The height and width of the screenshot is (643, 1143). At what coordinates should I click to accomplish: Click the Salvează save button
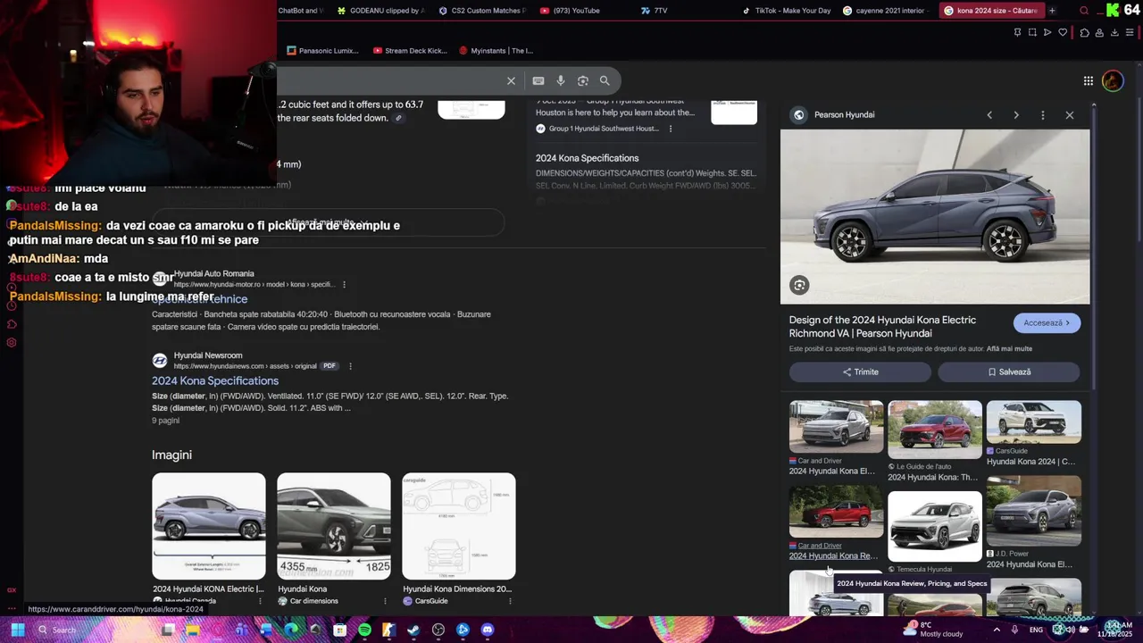tap(1009, 372)
